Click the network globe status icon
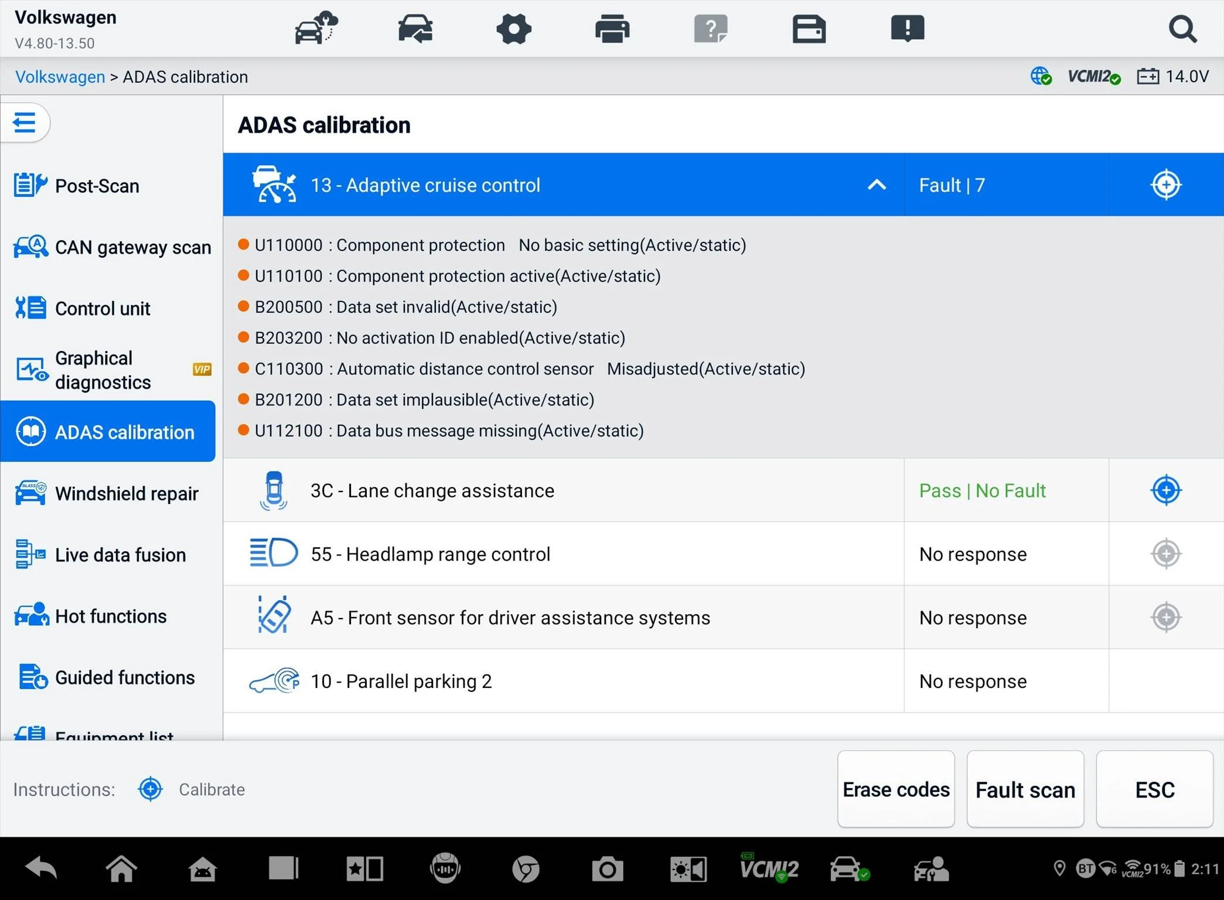This screenshot has height=900, width=1224. click(1041, 77)
